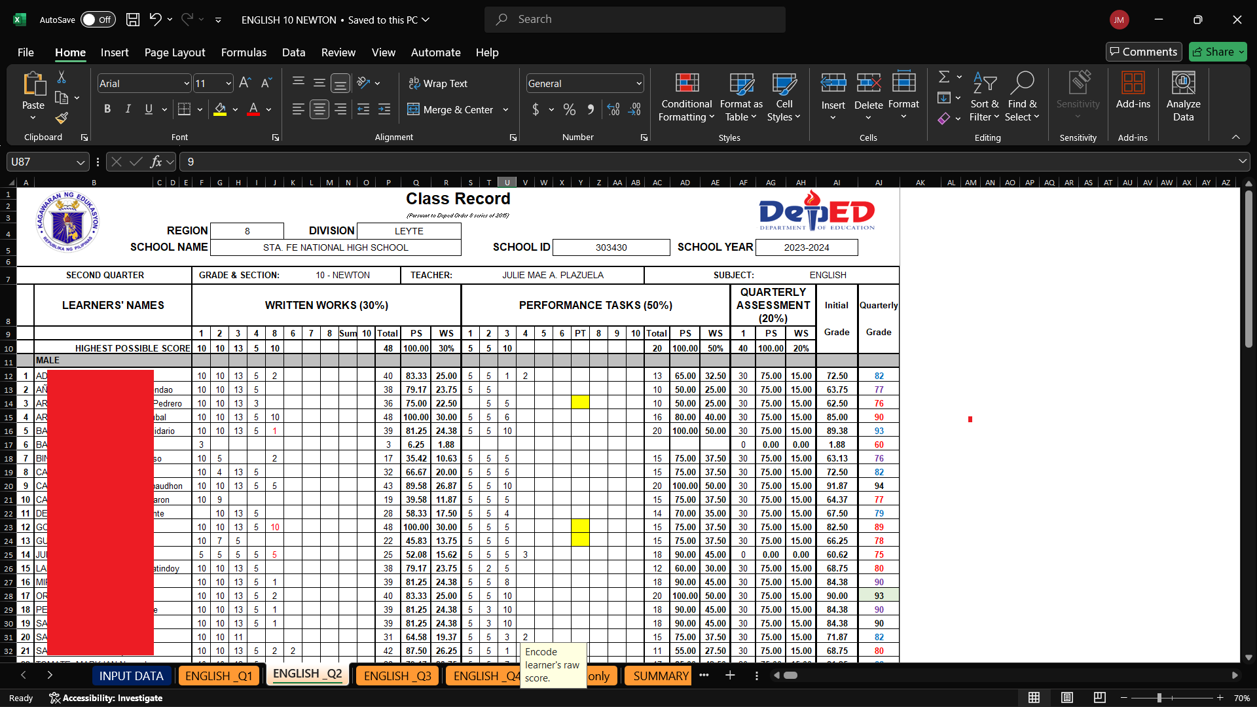Click the Share button
This screenshot has height=707, width=1257.
coord(1218,52)
